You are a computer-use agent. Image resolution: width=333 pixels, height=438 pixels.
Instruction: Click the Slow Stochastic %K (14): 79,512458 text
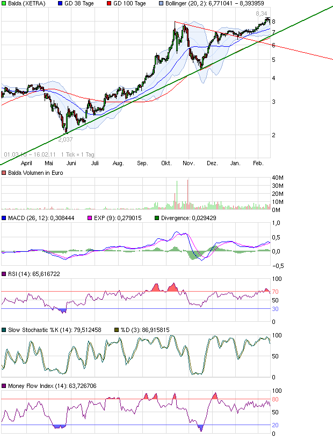coord(55,330)
